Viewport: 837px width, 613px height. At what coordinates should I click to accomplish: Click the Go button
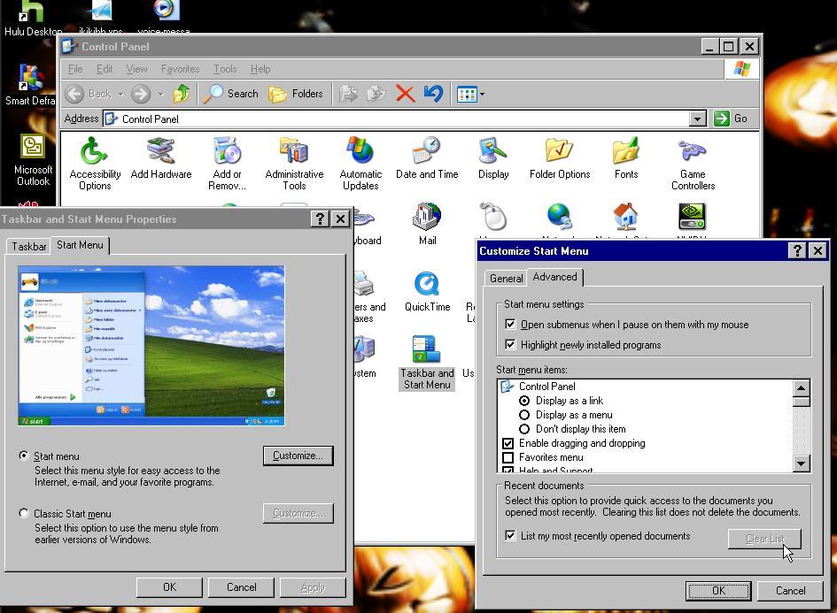click(x=731, y=119)
